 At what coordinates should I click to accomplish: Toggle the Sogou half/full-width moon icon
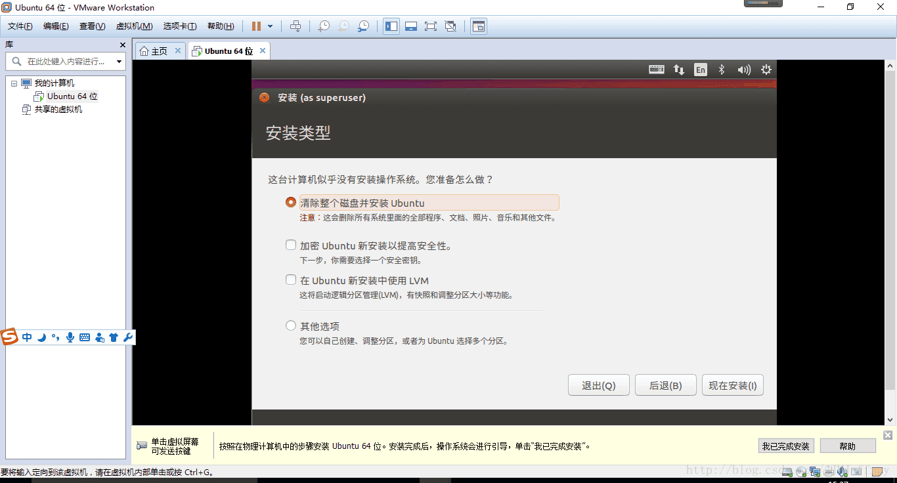pyautogui.click(x=41, y=337)
